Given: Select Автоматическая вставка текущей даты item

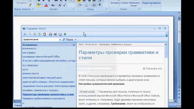Looking at the screenshot, I should 42,78.
